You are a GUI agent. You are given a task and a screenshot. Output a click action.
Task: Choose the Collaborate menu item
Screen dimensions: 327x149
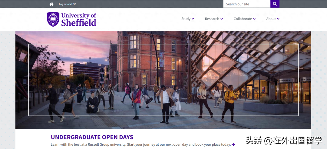click(x=243, y=19)
